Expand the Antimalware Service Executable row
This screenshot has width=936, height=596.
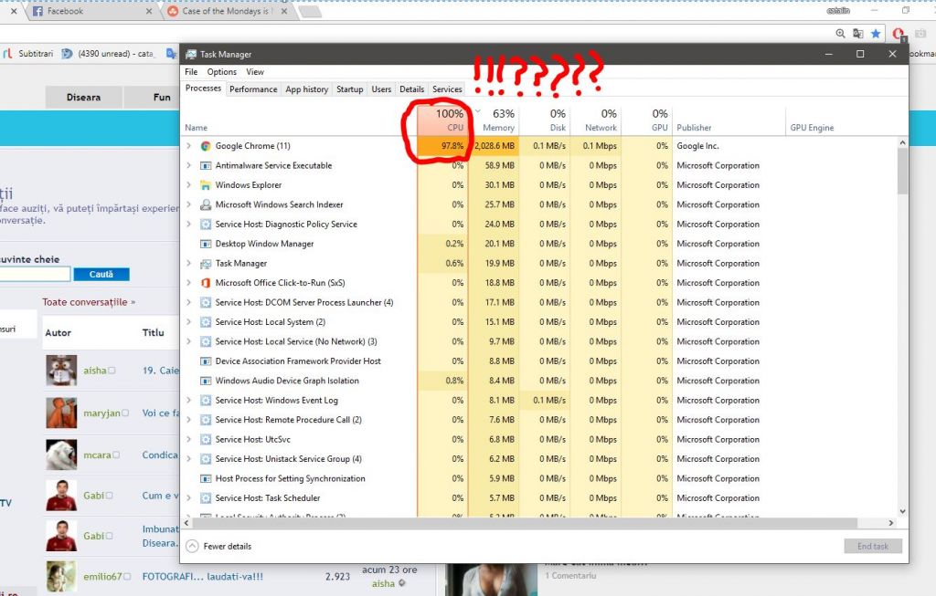(188, 166)
